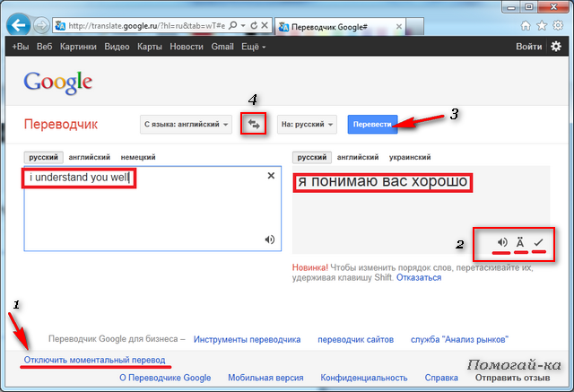Screen dimensions: 574x392
Task: Open Google settings gear in black bar
Action: pos(556,47)
